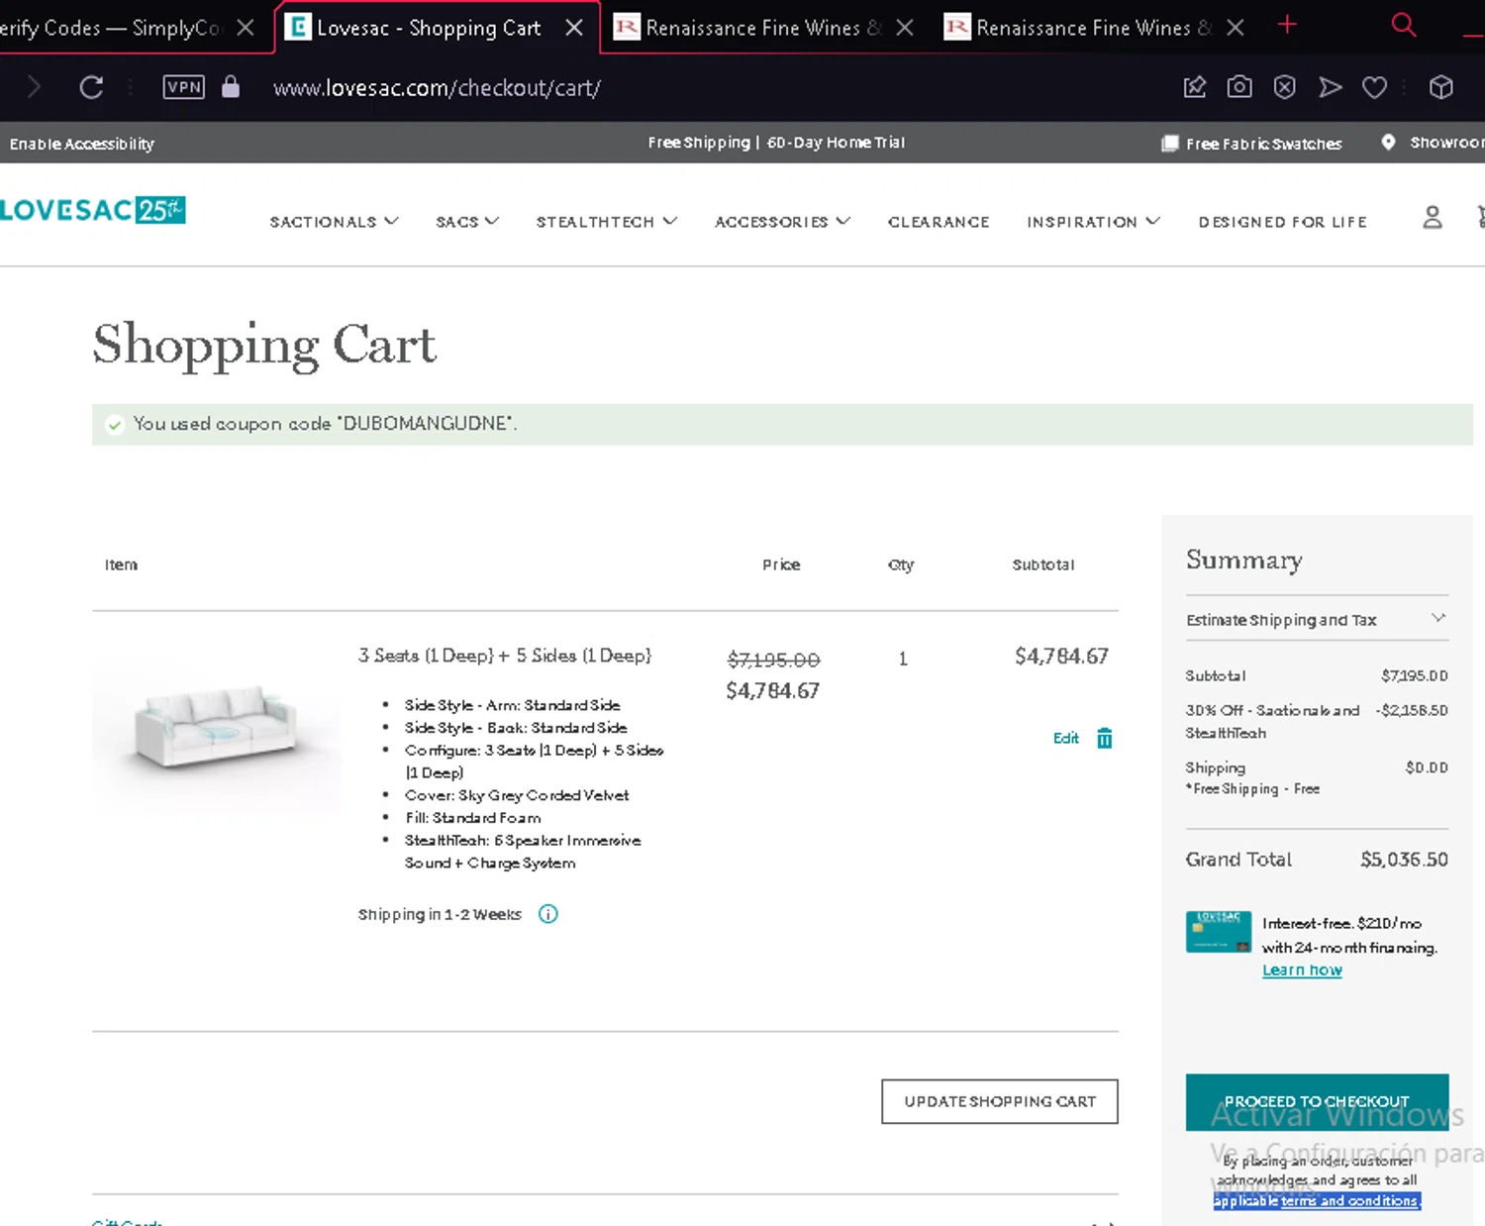1485x1226 pixels.
Task: Click the Lovesac 25th logo
Action: 93,210
